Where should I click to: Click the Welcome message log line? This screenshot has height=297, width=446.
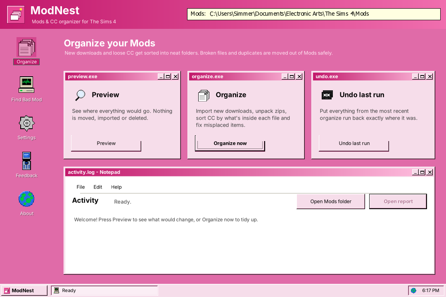click(166, 219)
